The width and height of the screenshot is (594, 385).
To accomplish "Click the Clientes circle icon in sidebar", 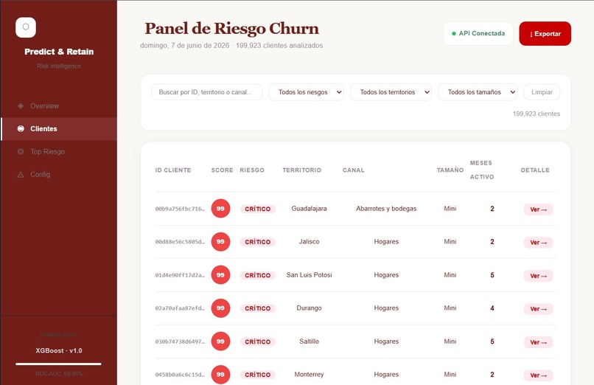I will (21, 128).
